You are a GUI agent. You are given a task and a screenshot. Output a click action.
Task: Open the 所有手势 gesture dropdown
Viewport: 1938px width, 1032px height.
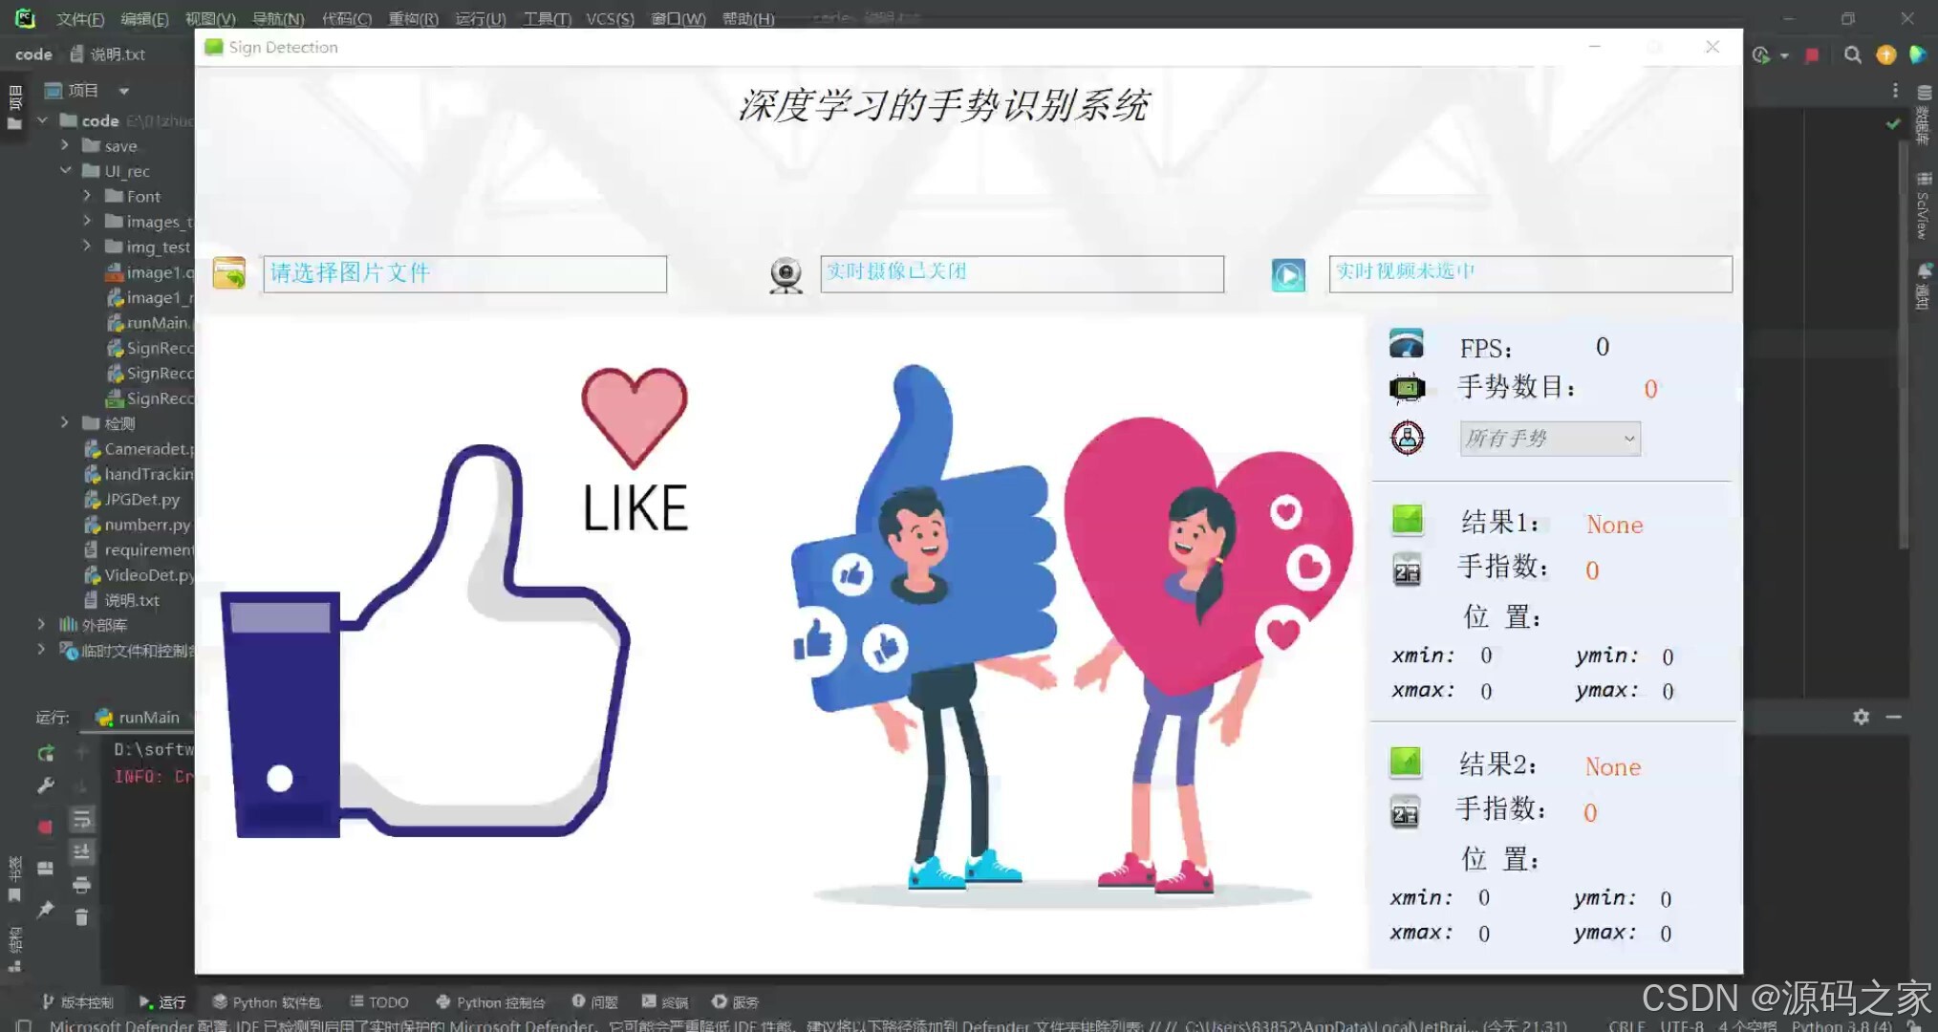tap(1549, 439)
